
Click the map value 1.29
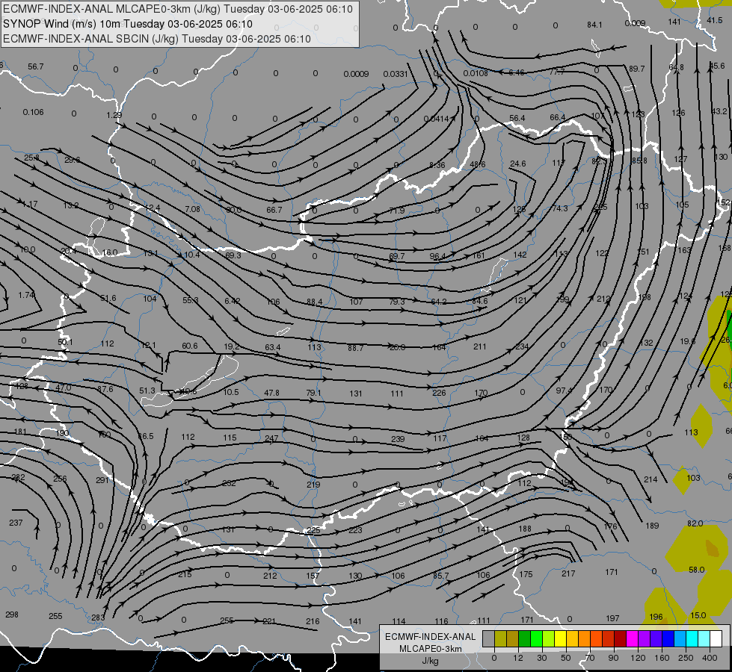coord(114,115)
